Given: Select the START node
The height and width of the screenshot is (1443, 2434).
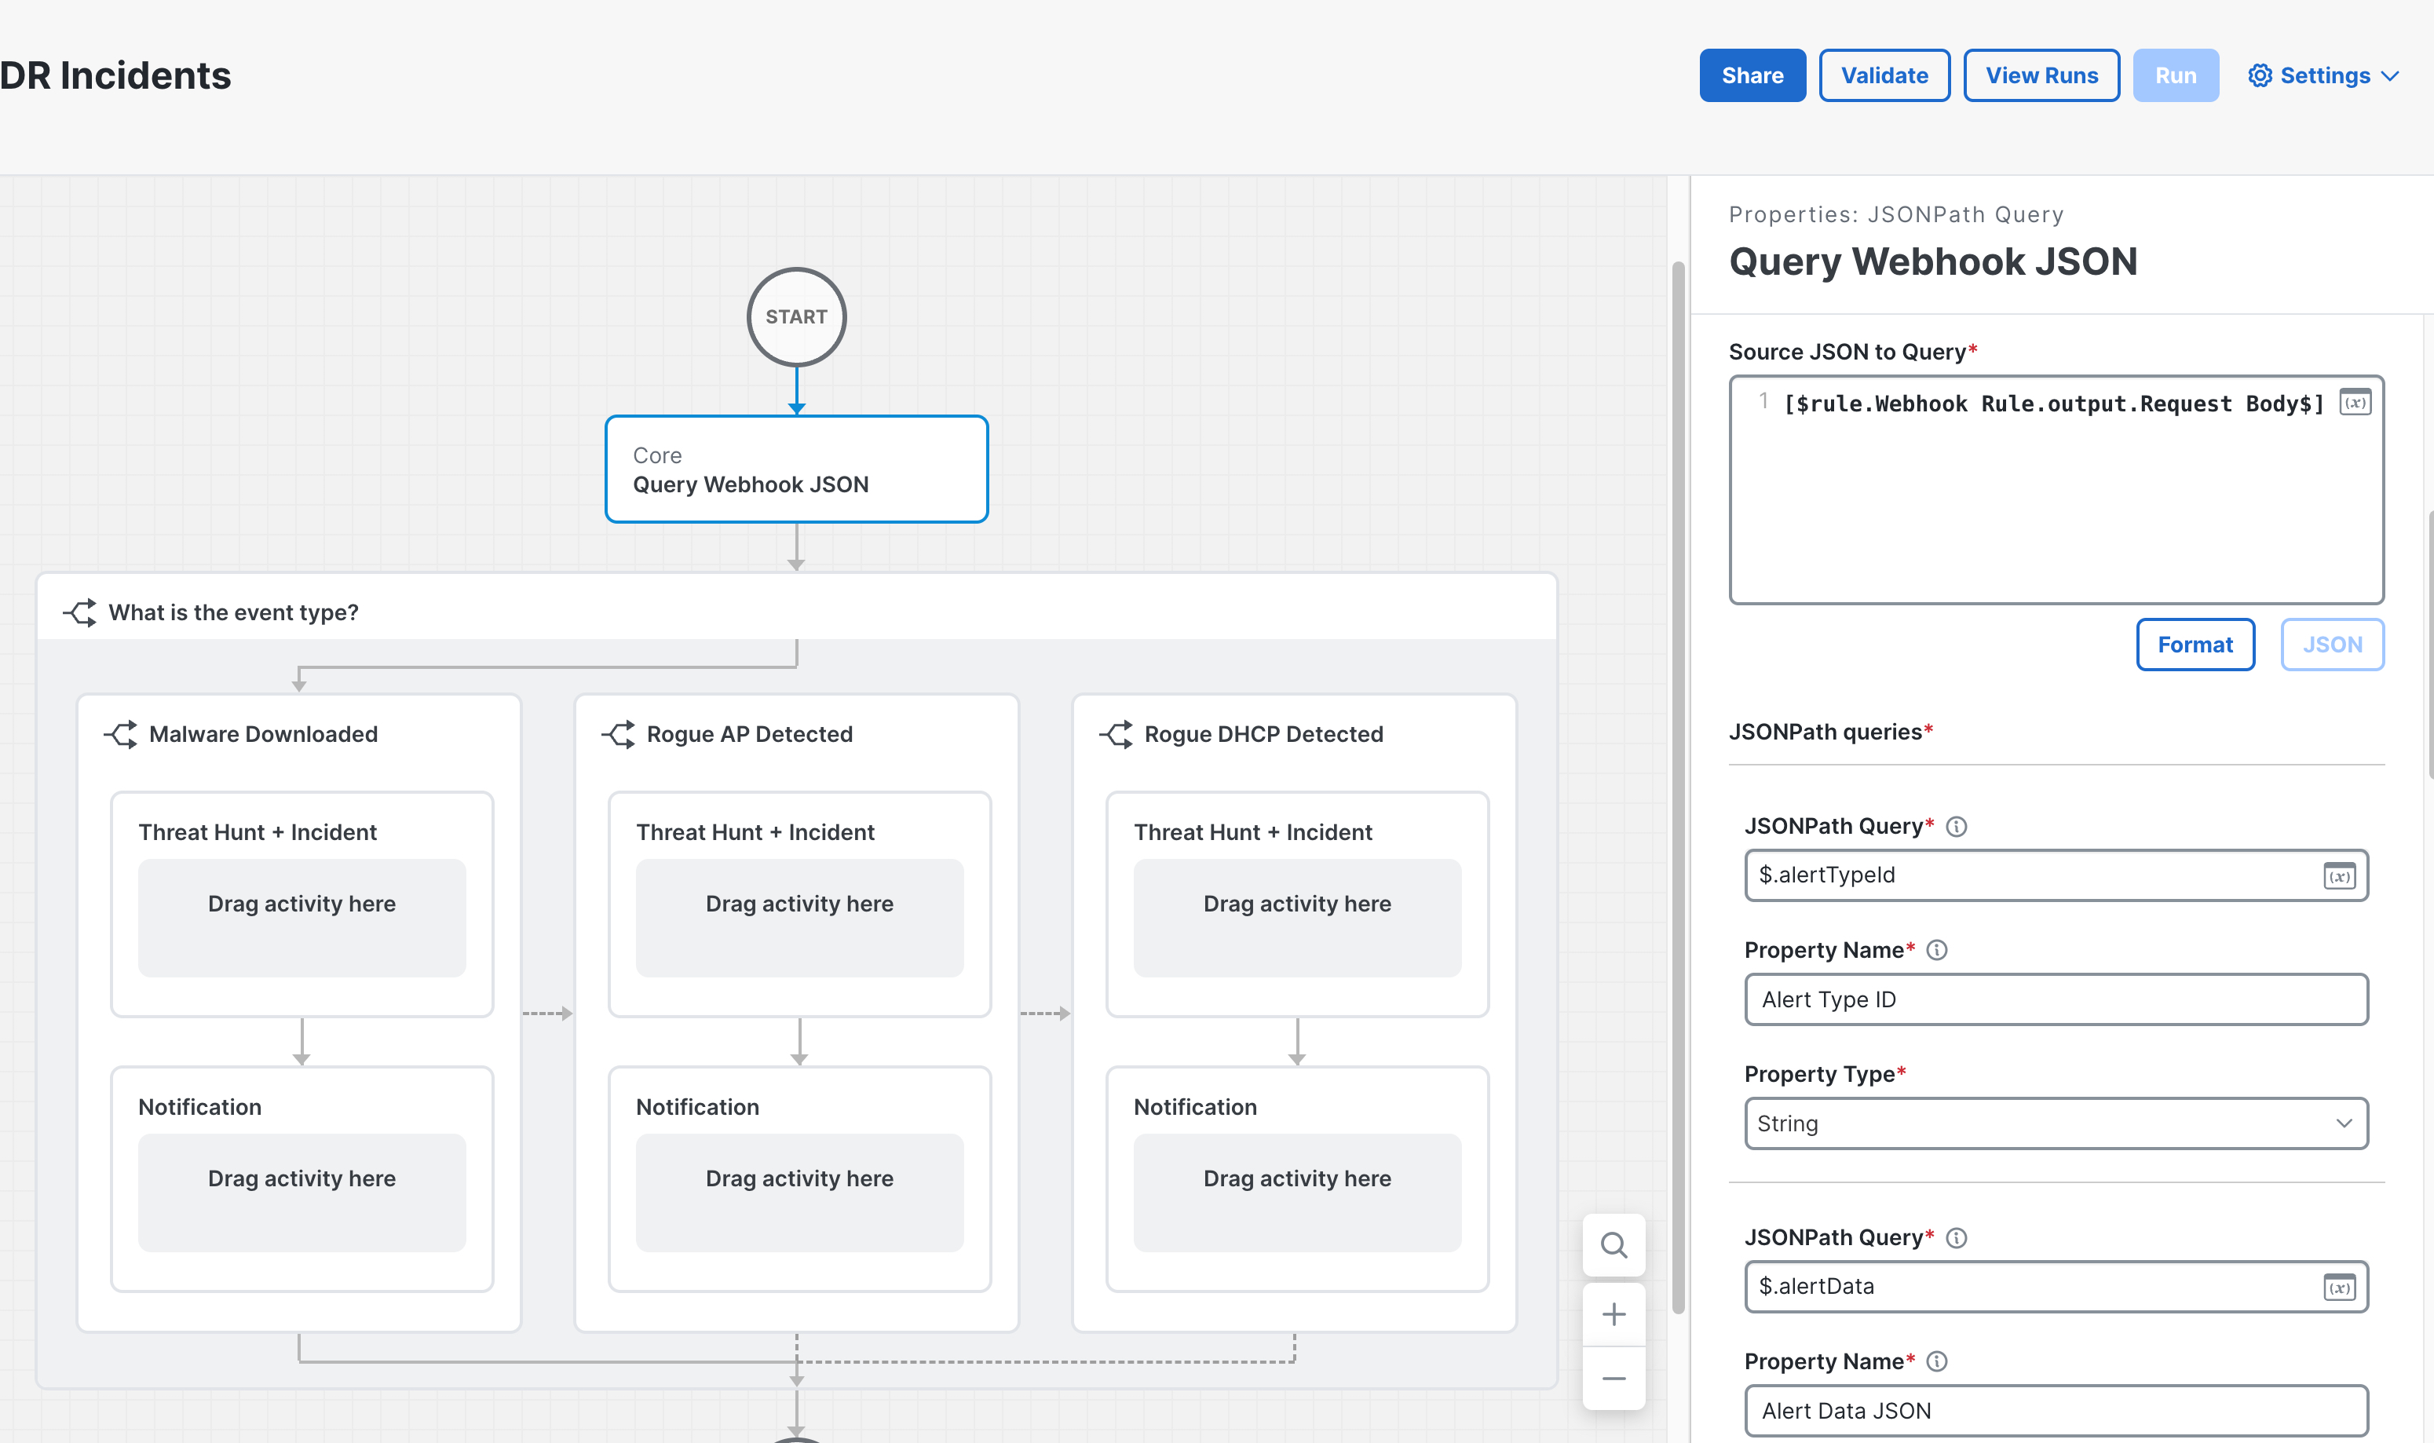Looking at the screenshot, I should 796,317.
